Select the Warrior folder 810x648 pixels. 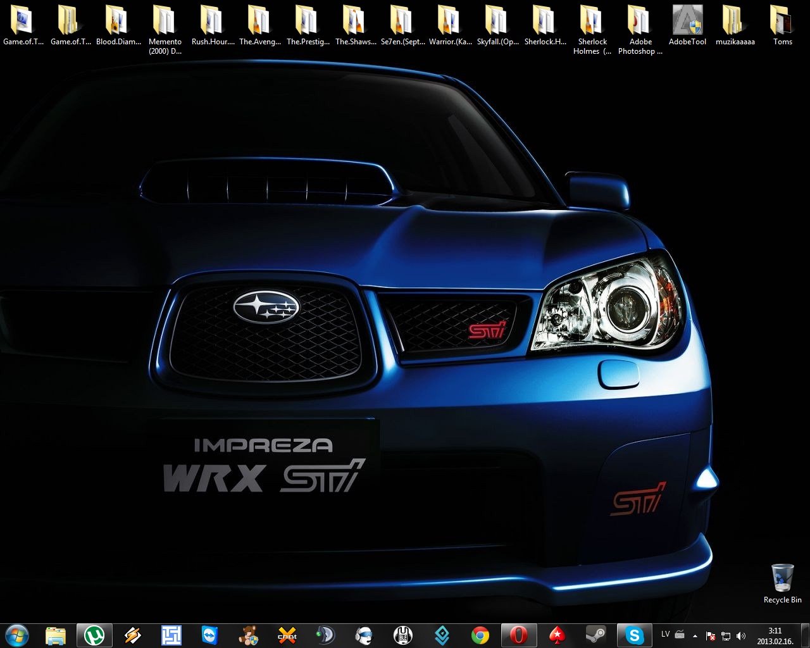coord(451,25)
